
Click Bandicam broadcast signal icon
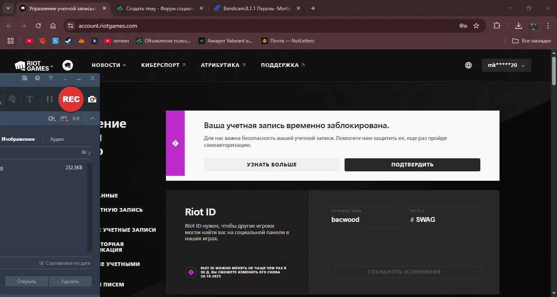click(76, 119)
